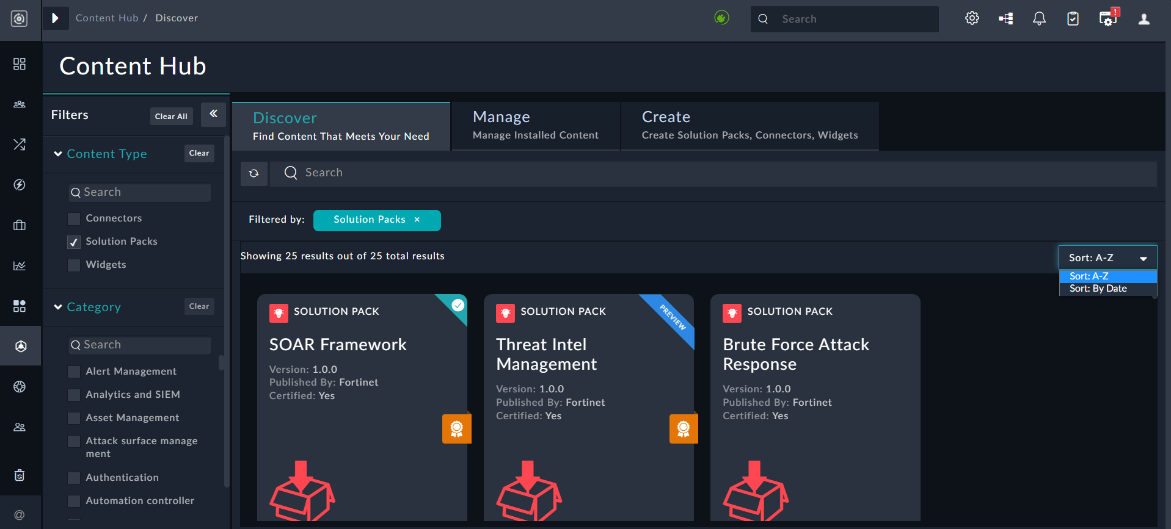
Task: Click the pending tasks clipboard icon
Action: point(1073,19)
